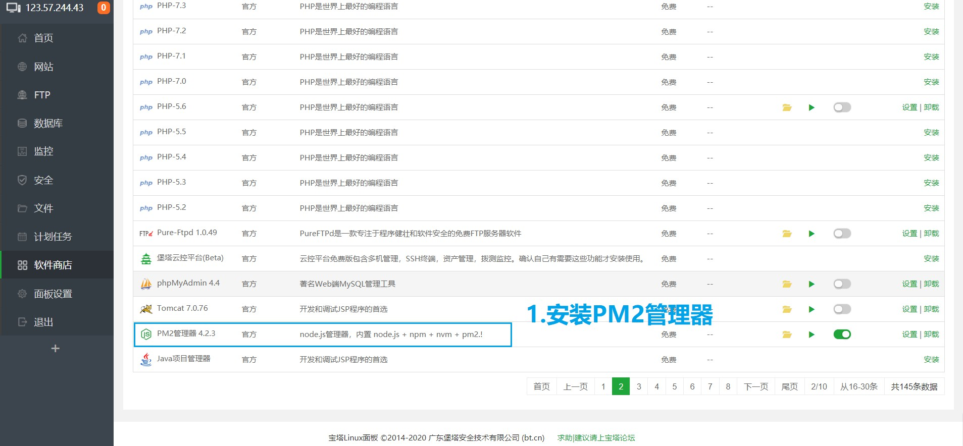This screenshot has height=446, width=963.
Task: Open the 首页 home sidebar item
Action: point(57,38)
